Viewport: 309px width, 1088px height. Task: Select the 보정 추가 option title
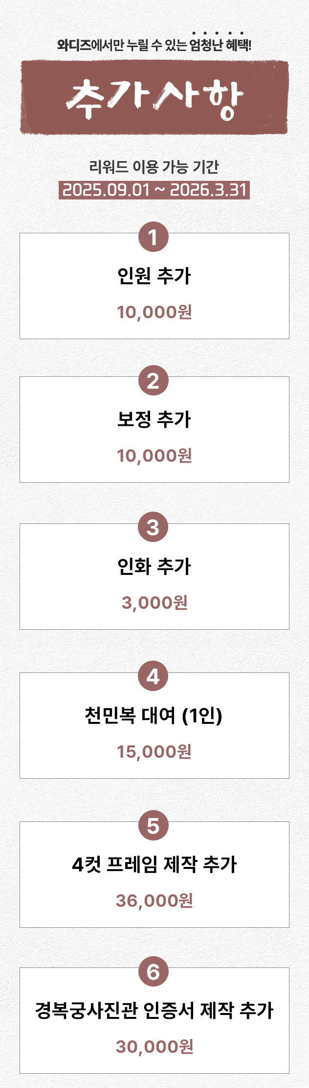(x=154, y=420)
